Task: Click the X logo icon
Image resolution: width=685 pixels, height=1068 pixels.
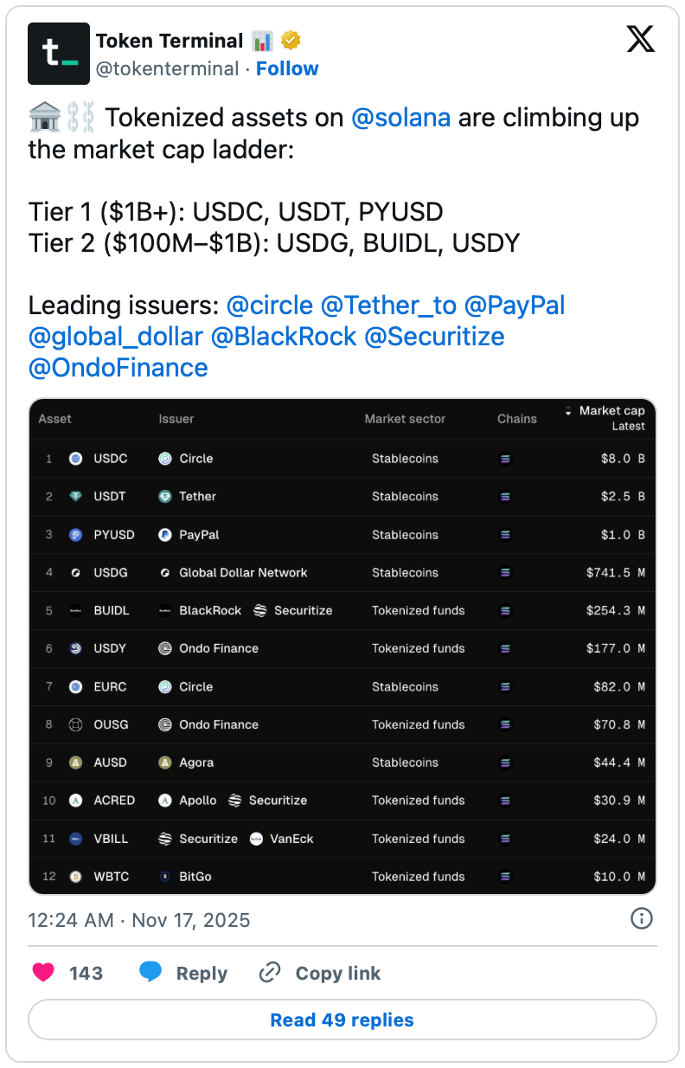Action: click(641, 39)
